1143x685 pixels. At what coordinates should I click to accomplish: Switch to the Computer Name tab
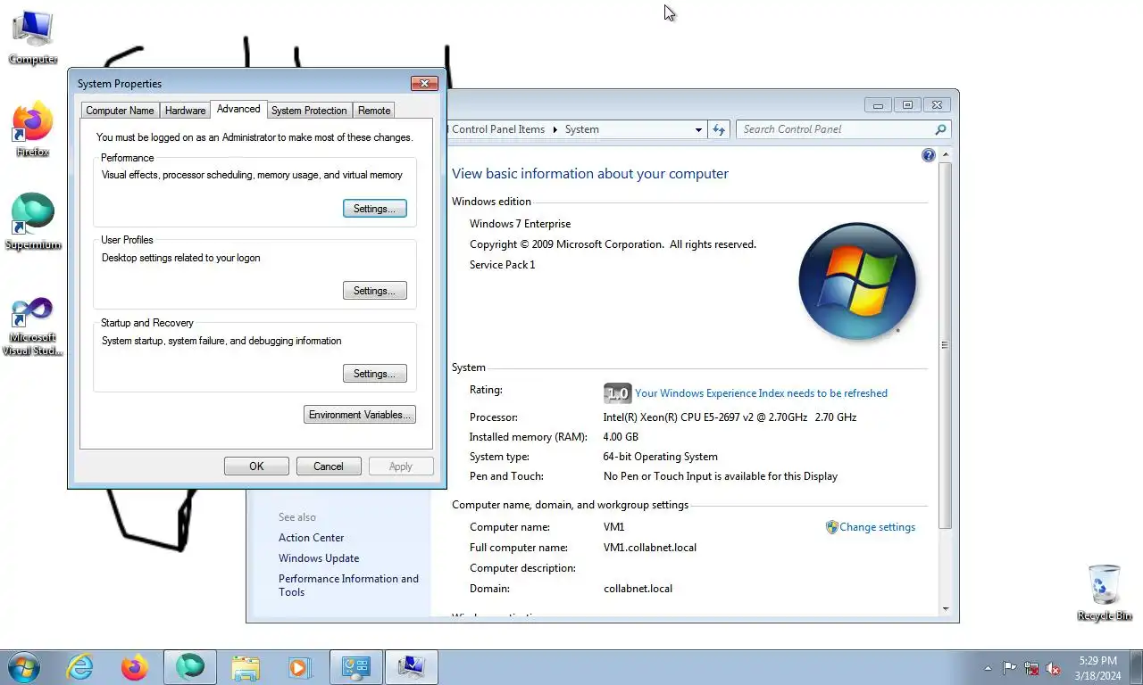click(x=120, y=111)
